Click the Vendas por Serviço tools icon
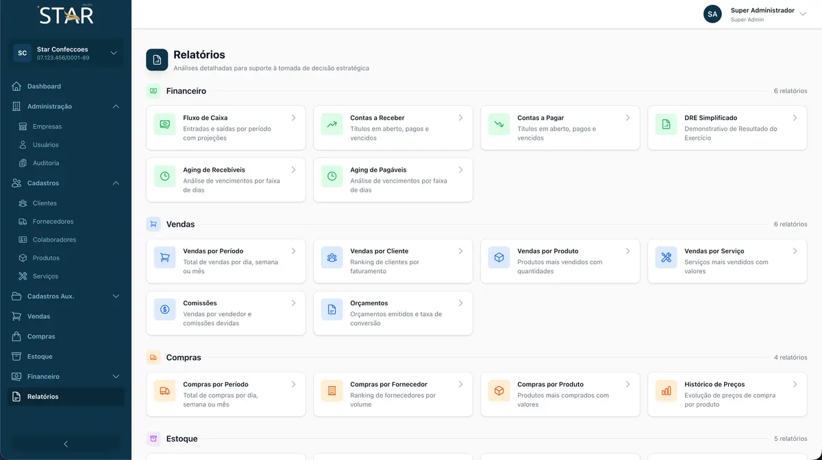Image resolution: width=822 pixels, height=460 pixels. click(x=666, y=257)
